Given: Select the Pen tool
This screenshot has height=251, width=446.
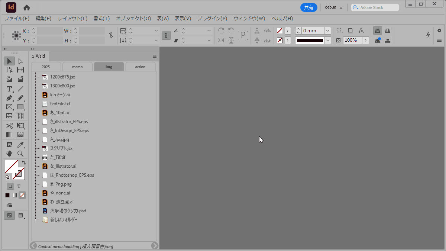Looking at the screenshot, I should coord(9,98).
